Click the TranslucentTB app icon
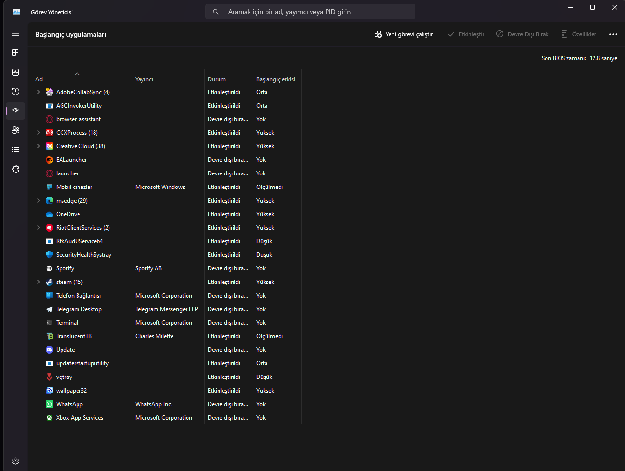This screenshot has width=625, height=471. click(49, 336)
